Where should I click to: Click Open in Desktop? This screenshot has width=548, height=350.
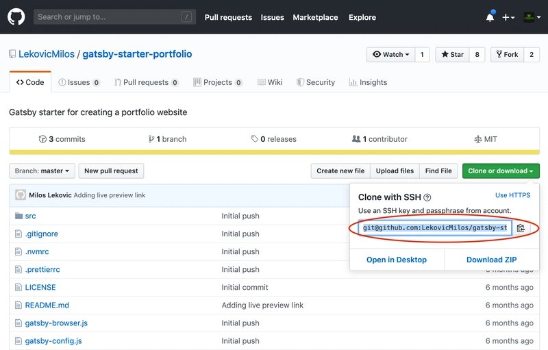397,260
